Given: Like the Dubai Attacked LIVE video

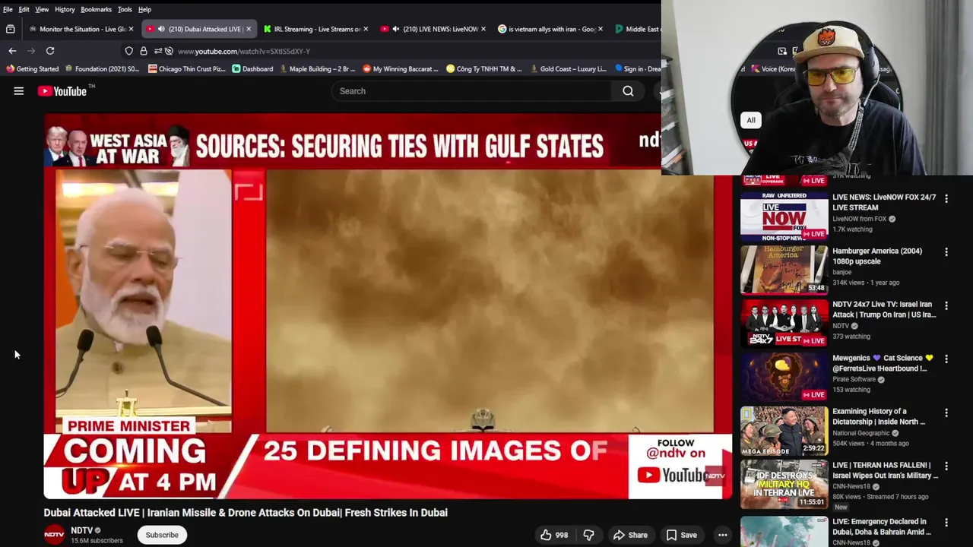Looking at the screenshot, I should point(554,535).
